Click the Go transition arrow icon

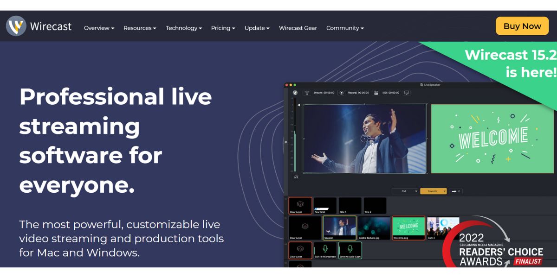tap(455, 191)
